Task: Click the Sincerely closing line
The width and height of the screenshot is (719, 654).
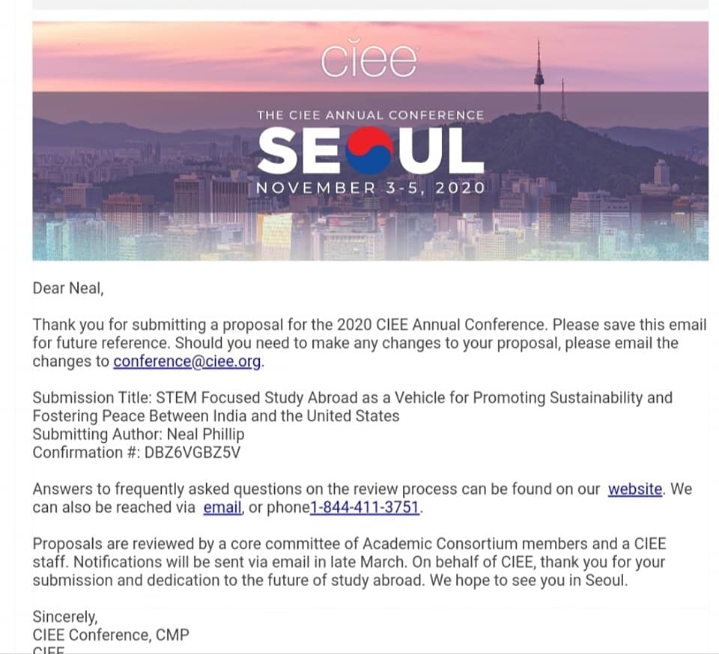Action: click(x=65, y=617)
